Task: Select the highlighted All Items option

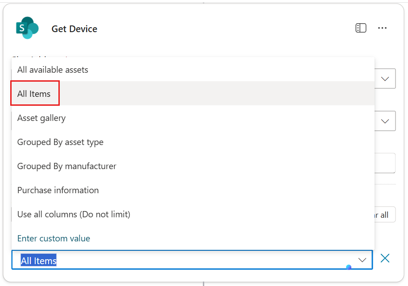Action: pyautogui.click(x=33, y=93)
